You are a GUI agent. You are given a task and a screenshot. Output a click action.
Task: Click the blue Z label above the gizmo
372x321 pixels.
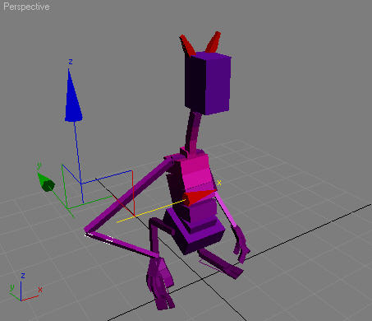(71, 62)
